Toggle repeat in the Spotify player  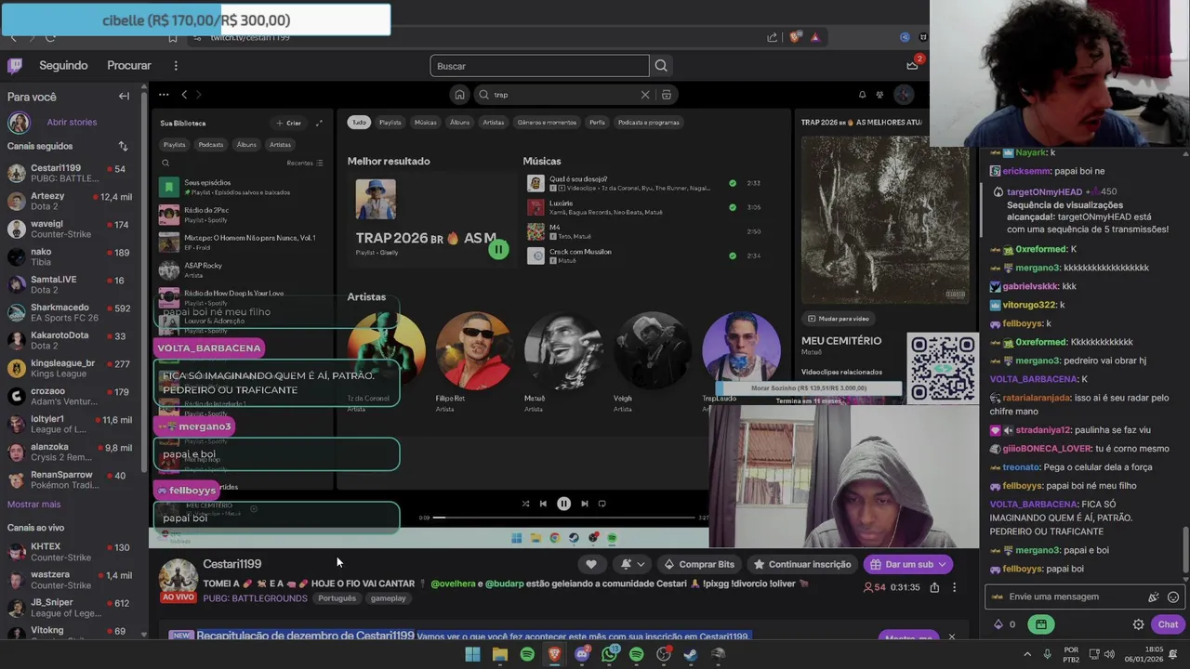pyautogui.click(x=602, y=504)
